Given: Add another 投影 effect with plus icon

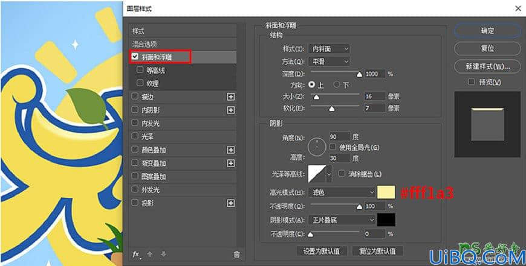Looking at the screenshot, I should pos(231,203).
